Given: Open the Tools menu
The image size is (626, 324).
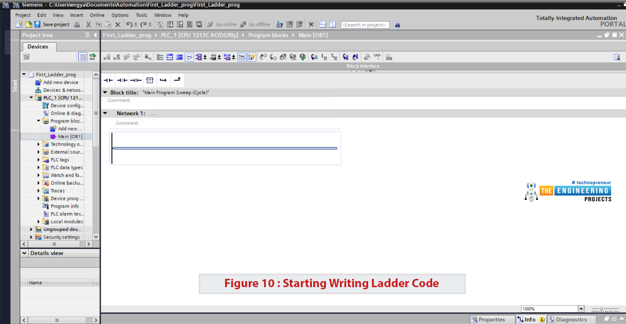Looking at the screenshot, I should coord(141,15).
